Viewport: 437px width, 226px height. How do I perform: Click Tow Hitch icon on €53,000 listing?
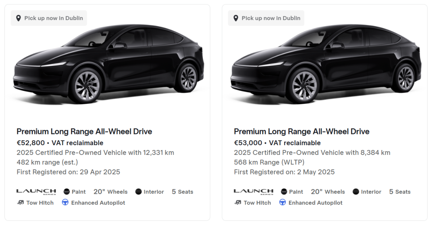point(238,203)
